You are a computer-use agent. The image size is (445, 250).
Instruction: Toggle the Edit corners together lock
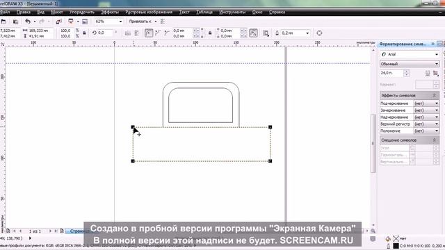210,33
